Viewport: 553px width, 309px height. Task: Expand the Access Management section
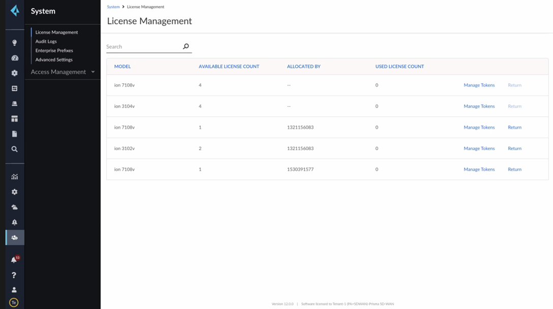pos(63,72)
